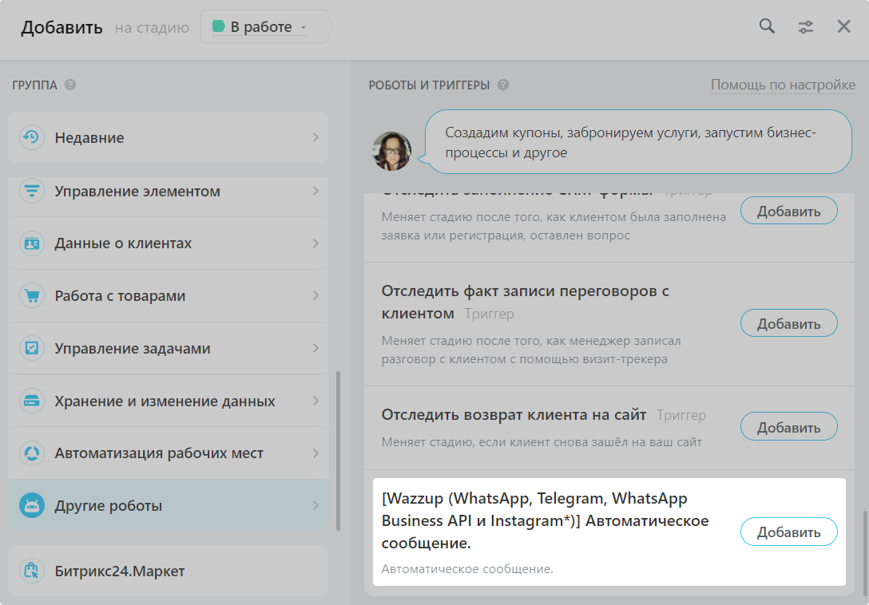Screen dimensions: 869x605
Task: Select the contact card icon for Данные о клиентах
Action: tap(32, 243)
